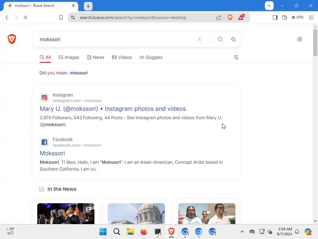This screenshot has width=318, height=239.
Task: Open the Windows Start menu
Action: [103, 232]
